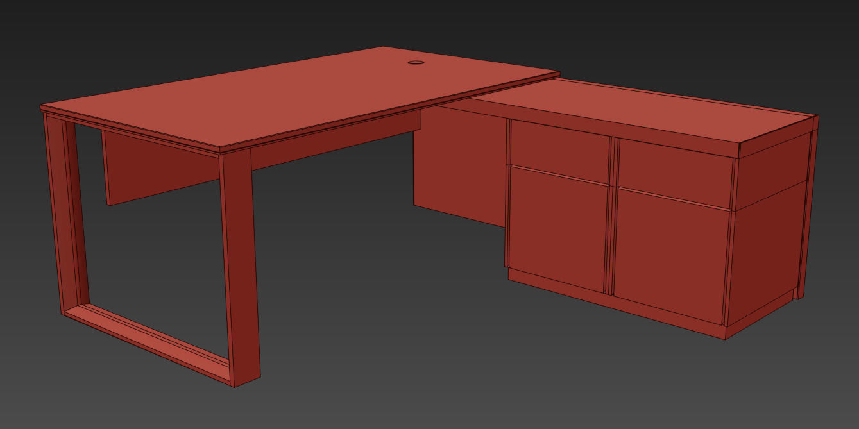This screenshot has height=429, width=859.
Task: Pick the desk's front vertical leg
Action: point(240,267)
